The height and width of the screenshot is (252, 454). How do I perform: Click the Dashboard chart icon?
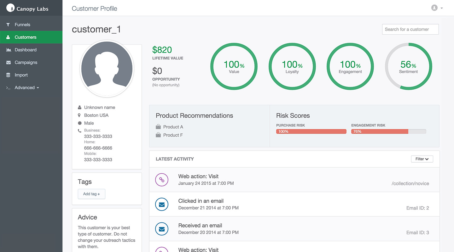pyautogui.click(x=9, y=50)
